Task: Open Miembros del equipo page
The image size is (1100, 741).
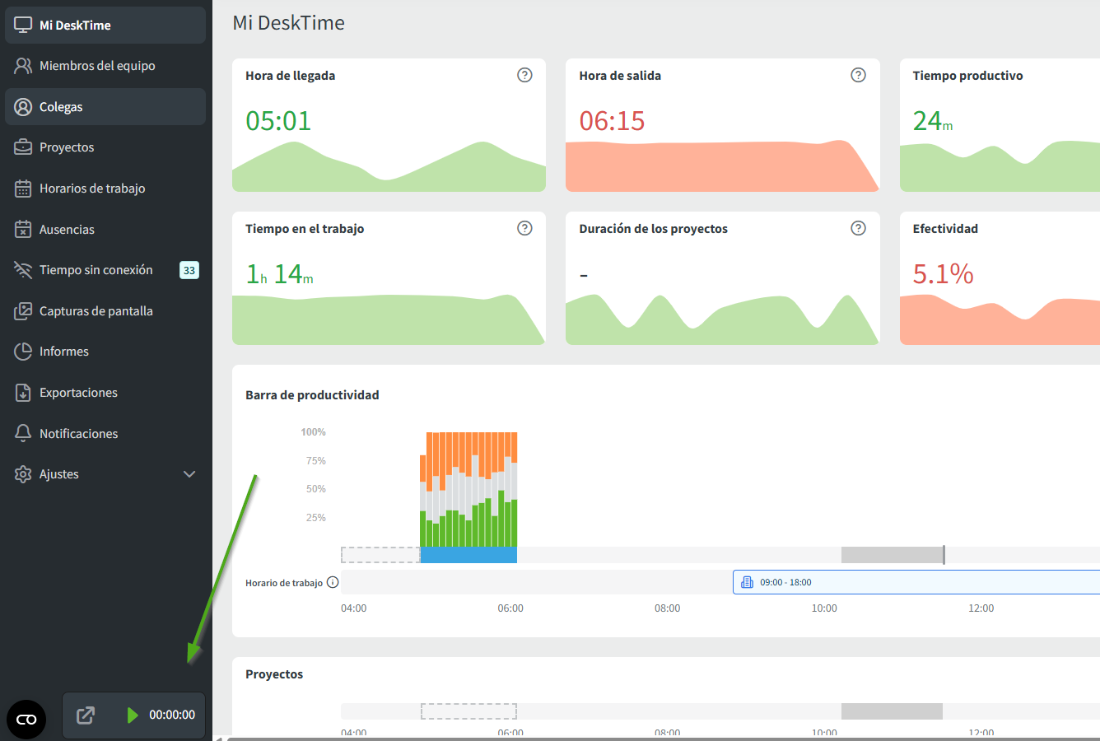Action: [x=97, y=66]
